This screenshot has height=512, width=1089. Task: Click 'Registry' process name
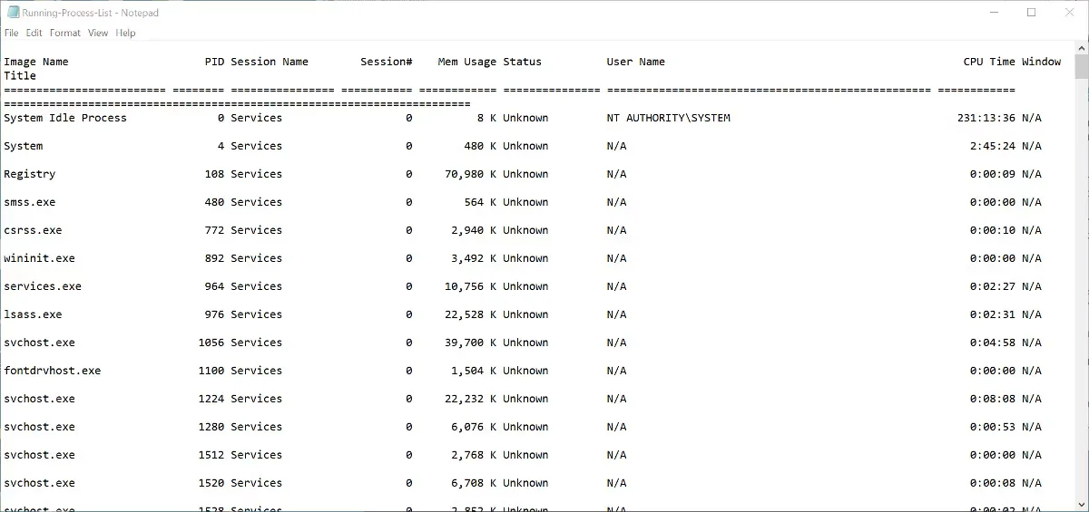click(30, 174)
